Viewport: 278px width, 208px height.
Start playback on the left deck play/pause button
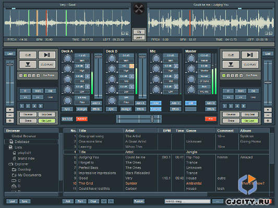(x=47, y=55)
